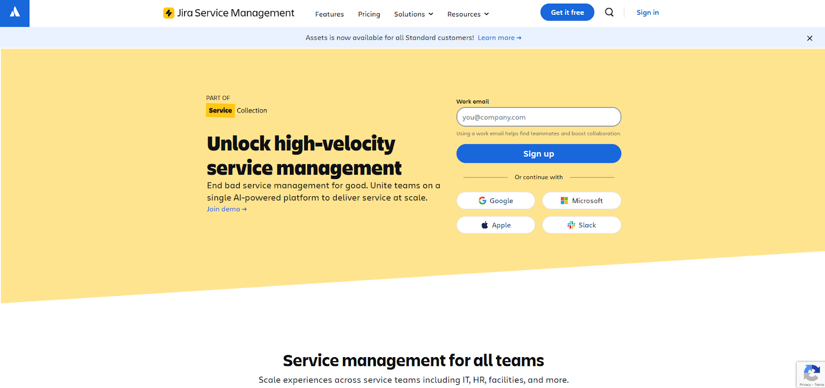This screenshot has width=825, height=388.
Task: Open the Features menu item
Action: (329, 14)
